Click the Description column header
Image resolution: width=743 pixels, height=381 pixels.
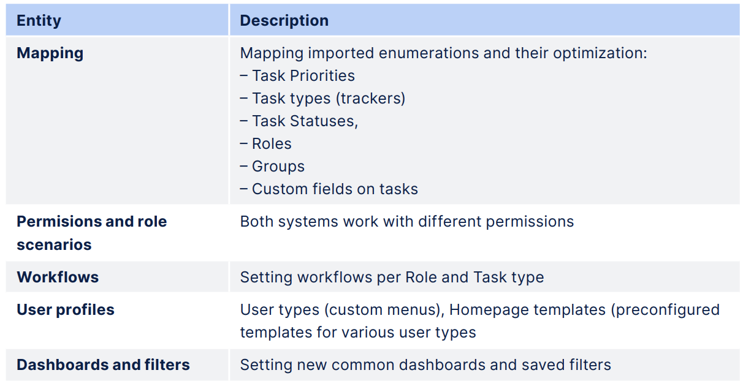(x=284, y=20)
